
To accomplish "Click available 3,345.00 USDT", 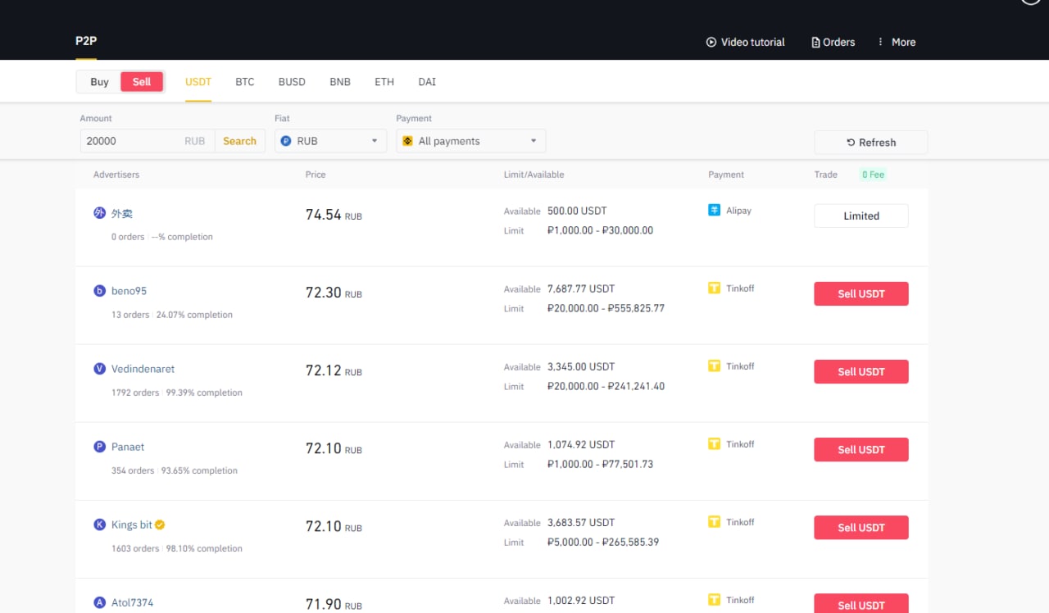I will click(580, 366).
